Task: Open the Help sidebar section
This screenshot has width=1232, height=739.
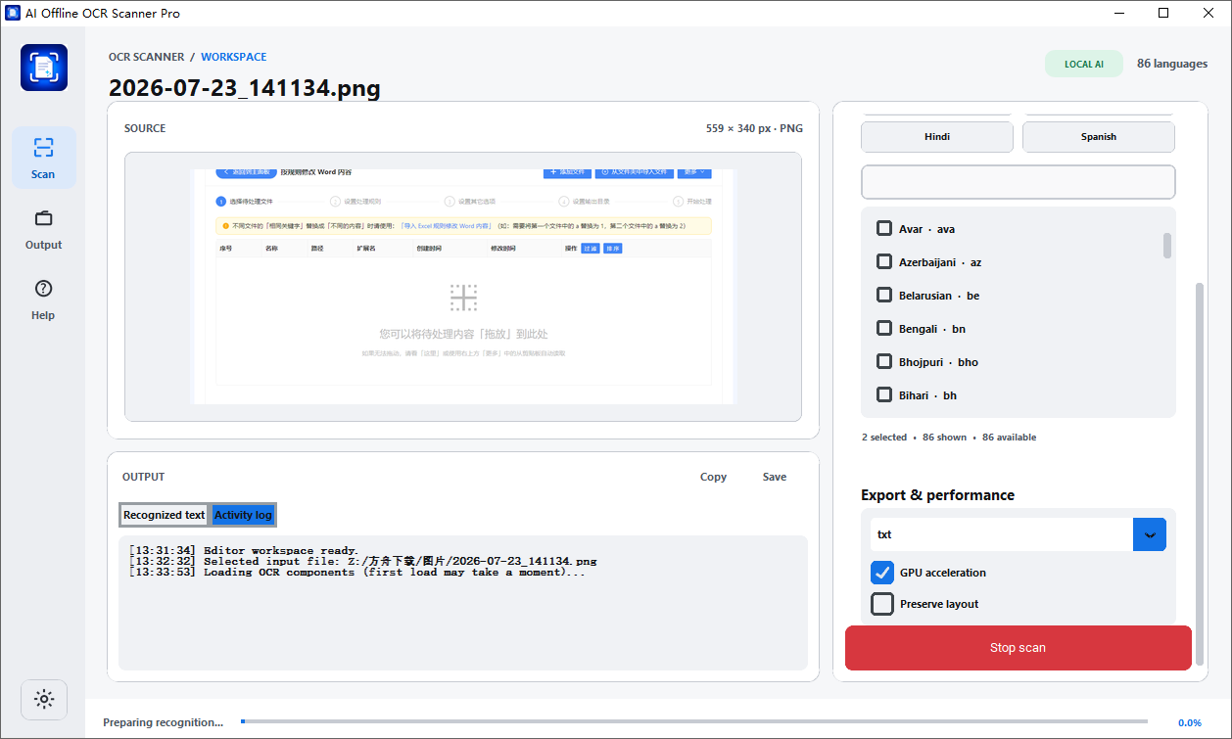Action: coord(43,300)
